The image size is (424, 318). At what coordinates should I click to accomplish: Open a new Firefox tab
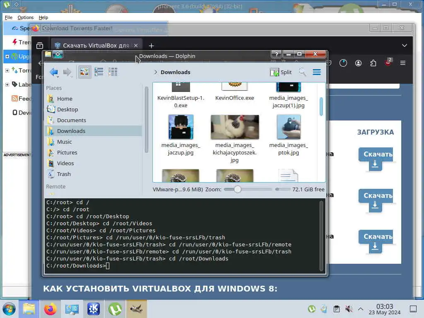(152, 46)
